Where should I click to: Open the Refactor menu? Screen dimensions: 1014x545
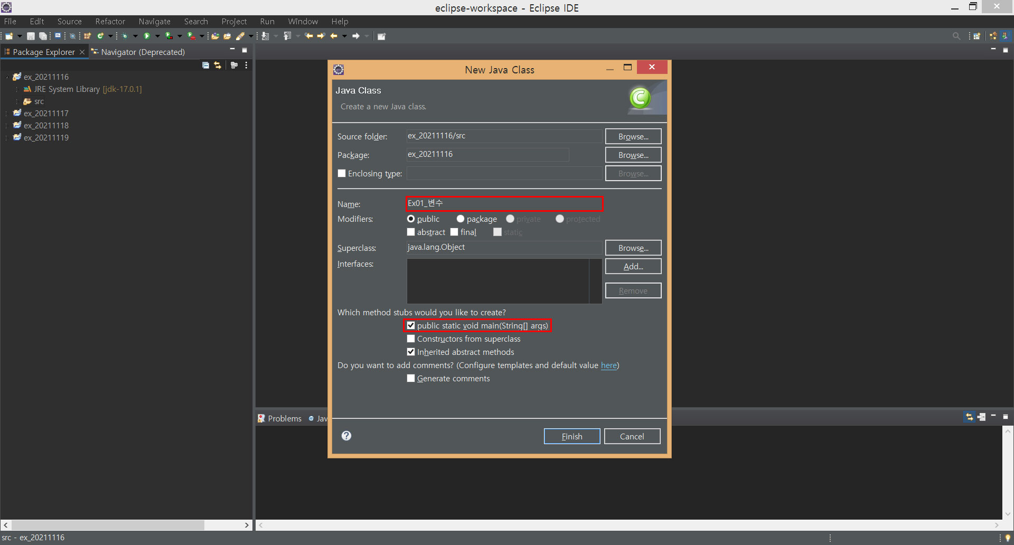click(x=110, y=22)
